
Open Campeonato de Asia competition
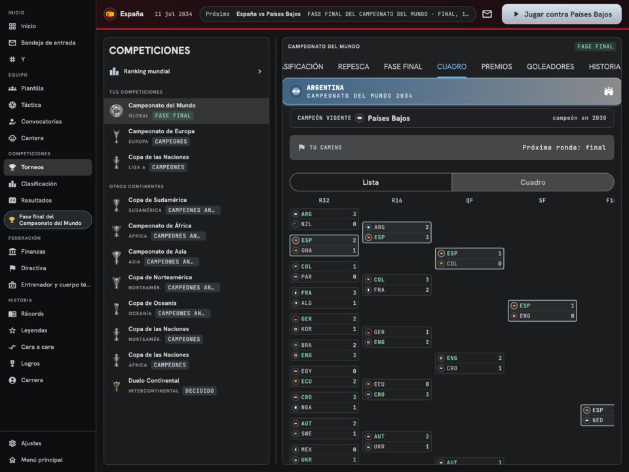[x=187, y=257]
